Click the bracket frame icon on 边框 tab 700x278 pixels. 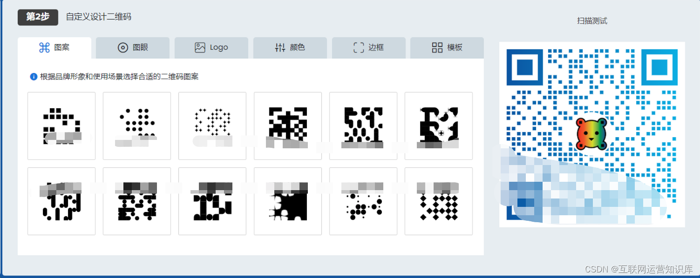[x=359, y=47]
